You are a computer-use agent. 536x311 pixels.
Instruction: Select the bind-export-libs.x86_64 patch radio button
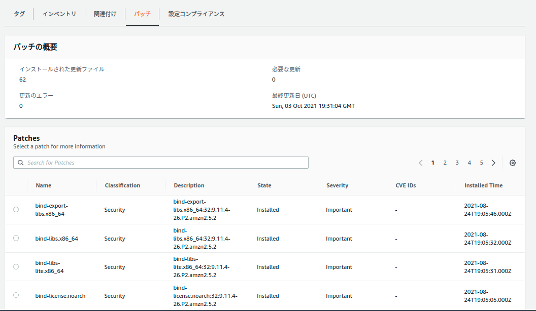pos(16,210)
